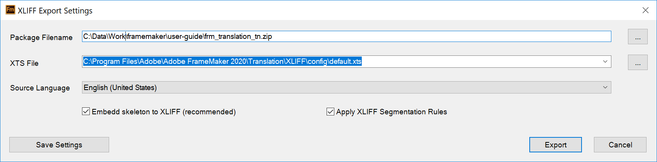Viewport: 657px width, 162px height.
Task: Click the Source Language dropdown chevron
Action: coord(605,87)
